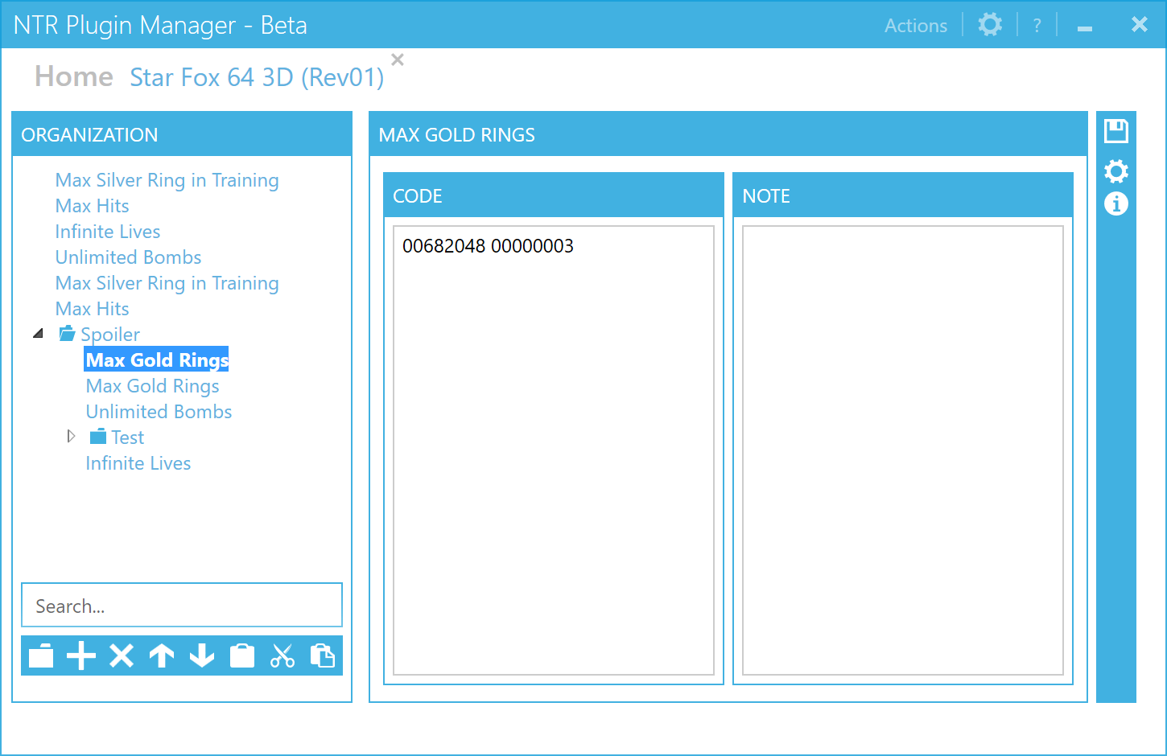Delete the selected item with the X toolbar icon
The height and width of the screenshot is (756, 1167).
[122, 656]
